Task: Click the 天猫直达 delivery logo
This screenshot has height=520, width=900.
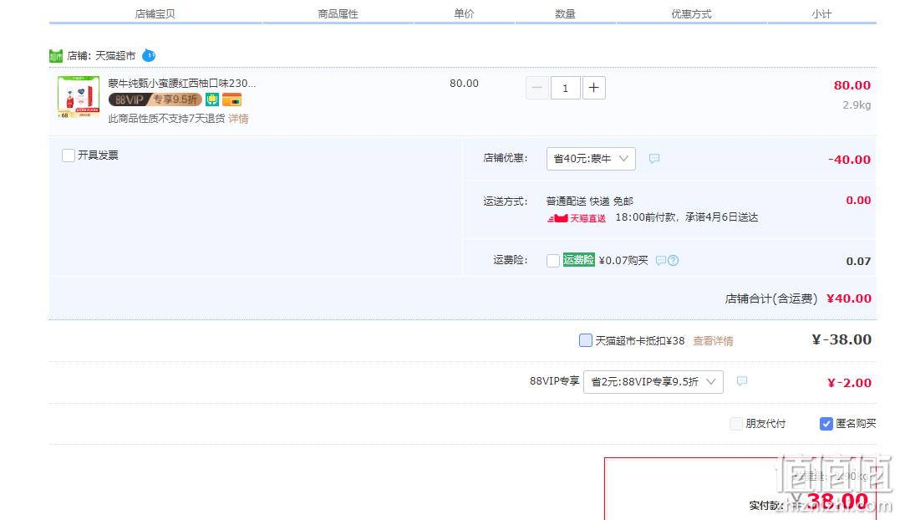Action: tap(577, 218)
